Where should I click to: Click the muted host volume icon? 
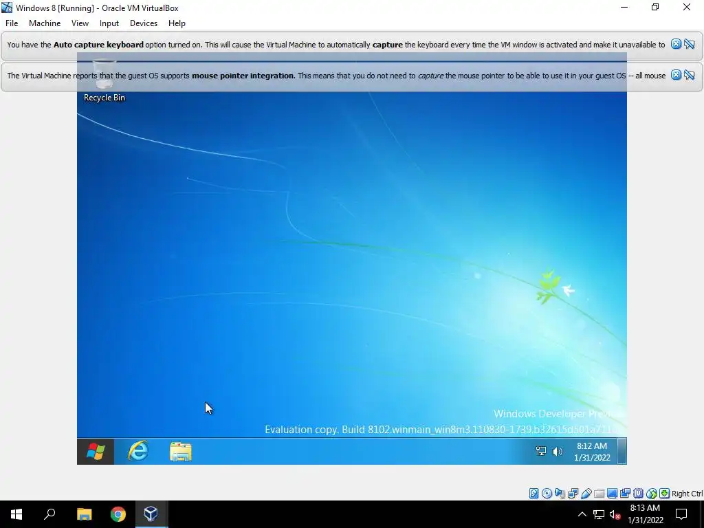pyautogui.click(x=615, y=514)
